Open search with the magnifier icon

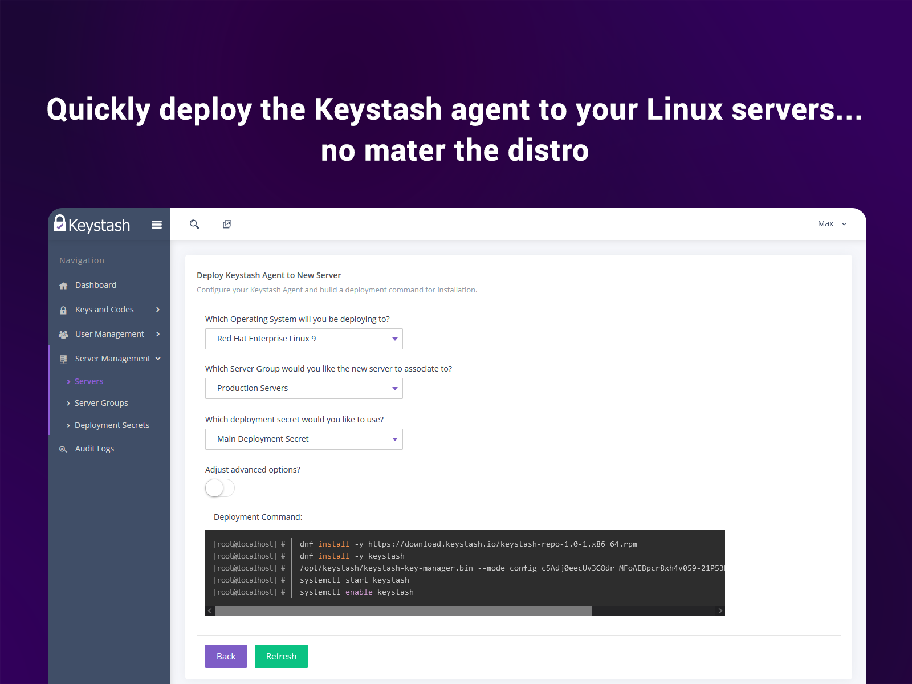coord(194,224)
